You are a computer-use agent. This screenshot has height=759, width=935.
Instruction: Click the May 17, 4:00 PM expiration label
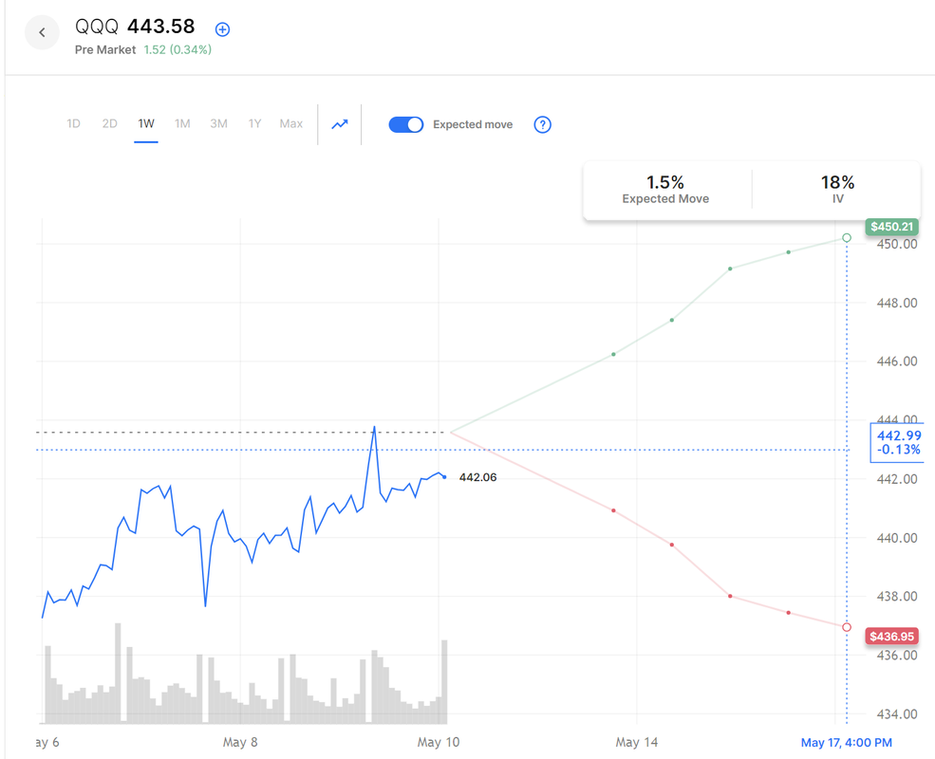coord(846,742)
